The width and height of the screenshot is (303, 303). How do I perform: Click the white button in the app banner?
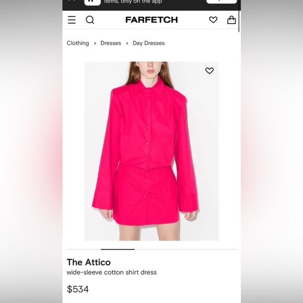click(x=222, y=2)
